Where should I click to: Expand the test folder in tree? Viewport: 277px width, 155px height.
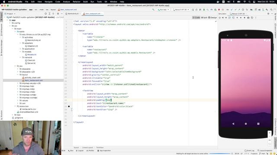[x=13, y=115]
